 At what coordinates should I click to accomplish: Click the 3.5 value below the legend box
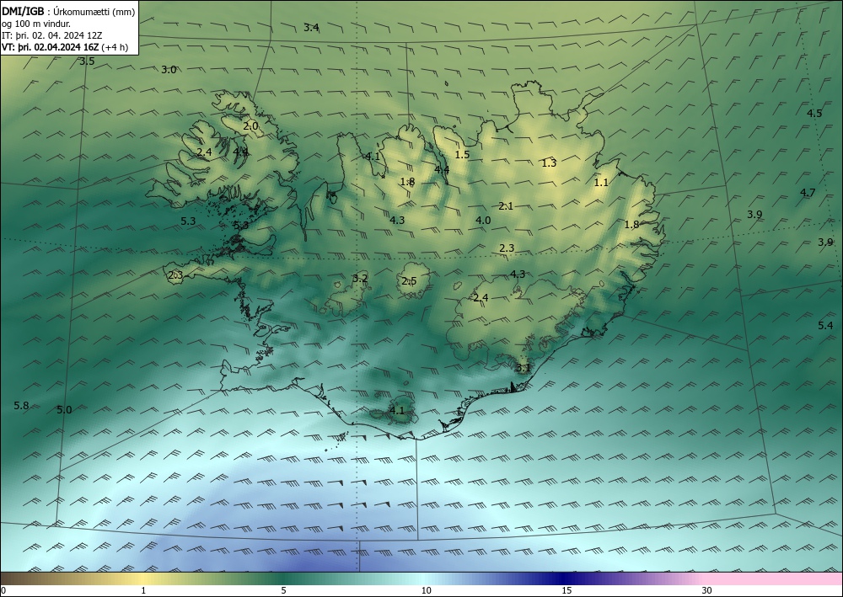tap(87, 61)
